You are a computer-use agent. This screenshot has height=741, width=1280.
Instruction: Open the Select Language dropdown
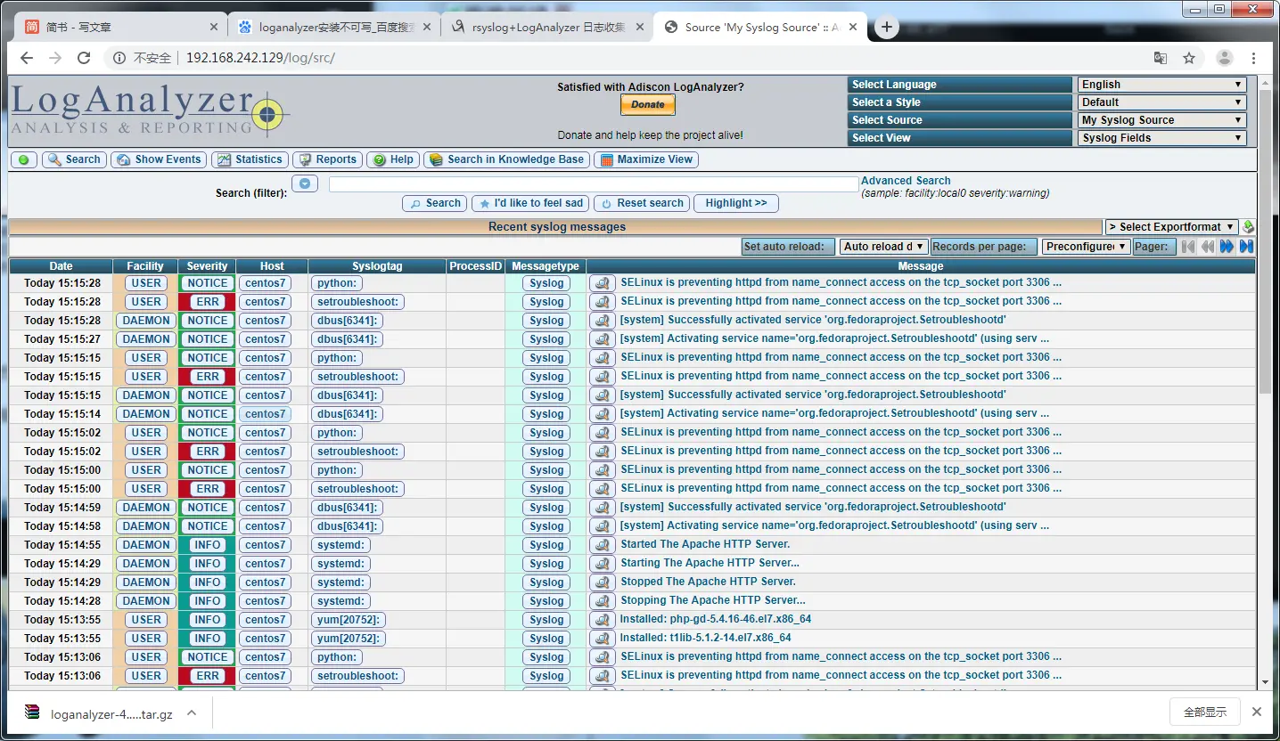coord(1162,85)
